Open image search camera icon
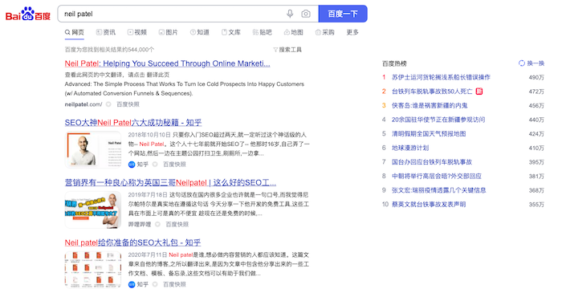 point(306,14)
